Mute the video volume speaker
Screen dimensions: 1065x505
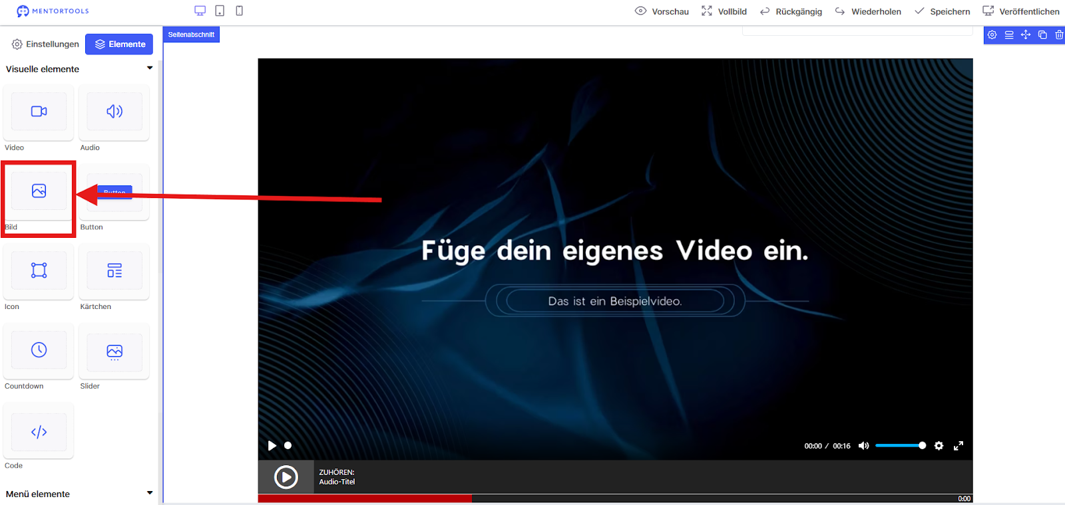[x=863, y=446]
